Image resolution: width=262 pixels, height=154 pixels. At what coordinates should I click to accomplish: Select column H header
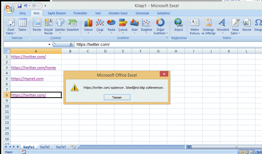[x=176, y=51]
